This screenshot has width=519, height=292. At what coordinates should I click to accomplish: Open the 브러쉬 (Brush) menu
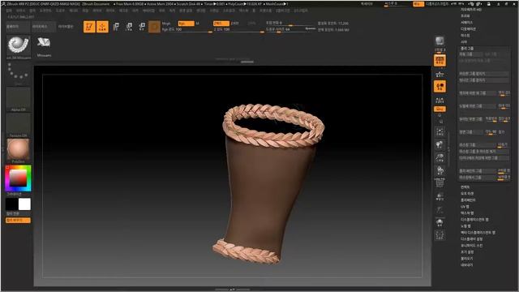pos(20,11)
